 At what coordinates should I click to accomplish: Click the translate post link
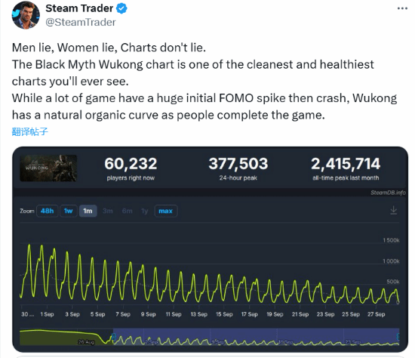click(30, 131)
